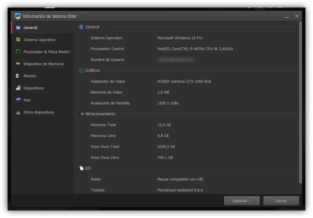Image resolution: width=313 pixels, height=218 pixels.
Task: Open the General section in sidebar
Action: click(x=43, y=27)
